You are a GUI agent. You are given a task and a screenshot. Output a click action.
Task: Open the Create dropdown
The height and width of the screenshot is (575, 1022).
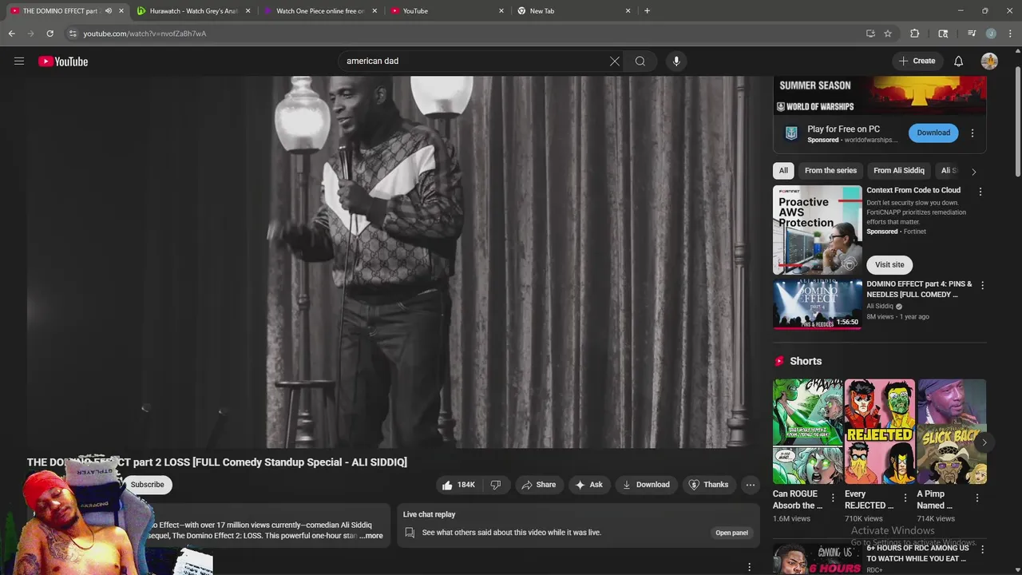coord(917,61)
